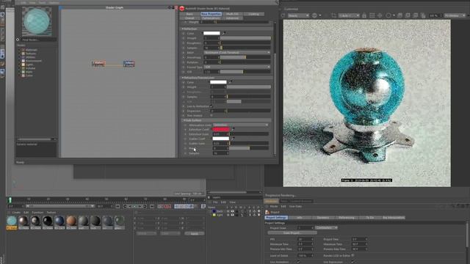Image resolution: width=470 pixels, height=264 pixels.
Task: Pick refraction color with the eyedropper
Action: click(231, 82)
